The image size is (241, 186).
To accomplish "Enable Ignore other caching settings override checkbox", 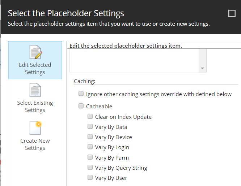I will click(x=81, y=94).
